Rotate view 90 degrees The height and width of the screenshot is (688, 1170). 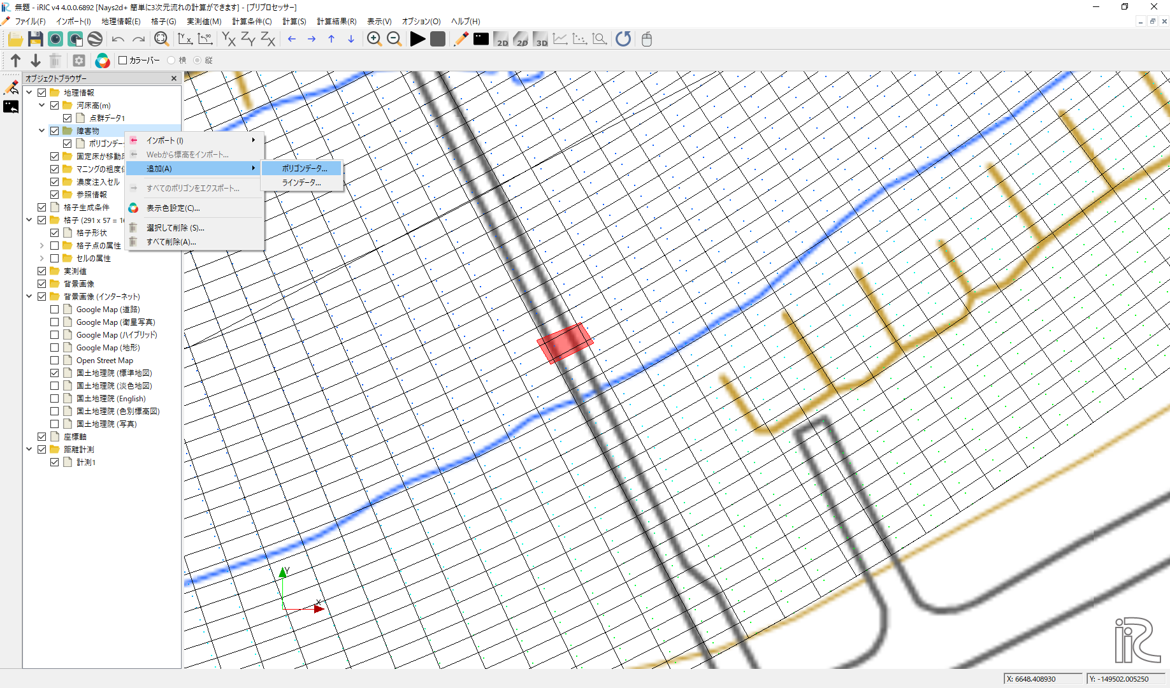pyautogui.click(x=205, y=39)
